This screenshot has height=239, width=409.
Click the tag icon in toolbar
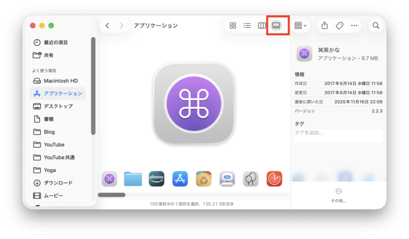click(x=339, y=26)
